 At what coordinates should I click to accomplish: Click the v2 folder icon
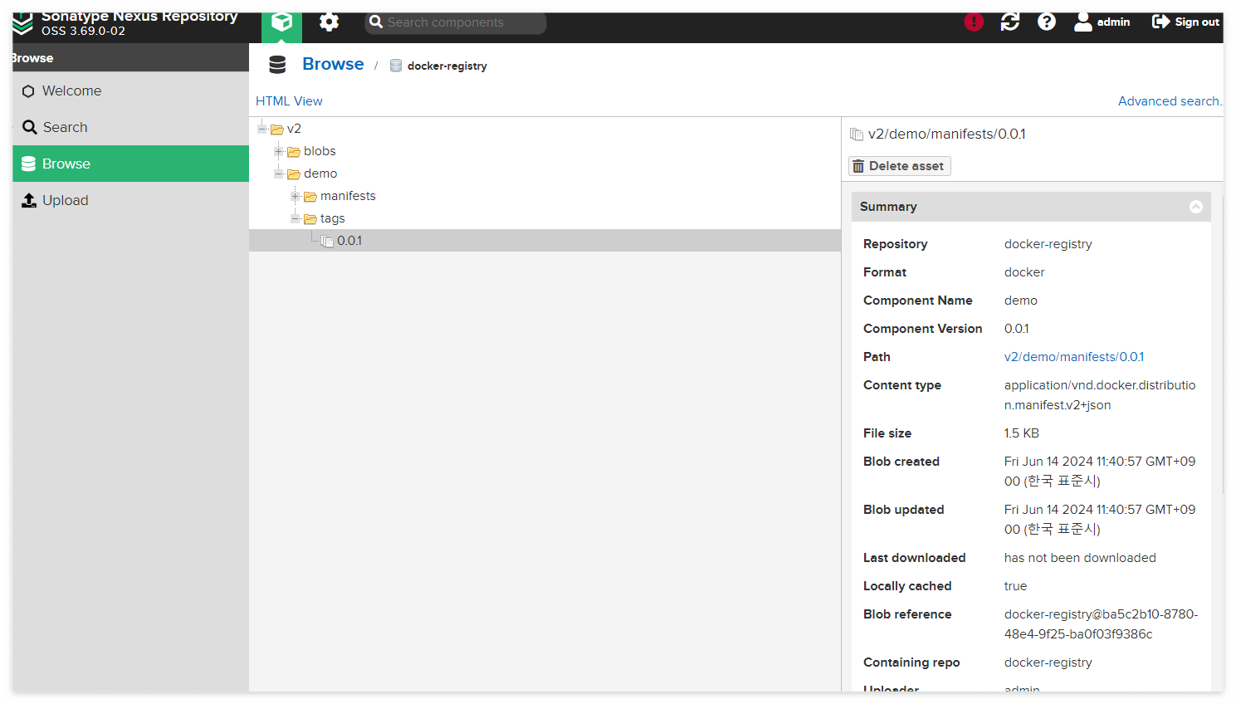(277, 130)
